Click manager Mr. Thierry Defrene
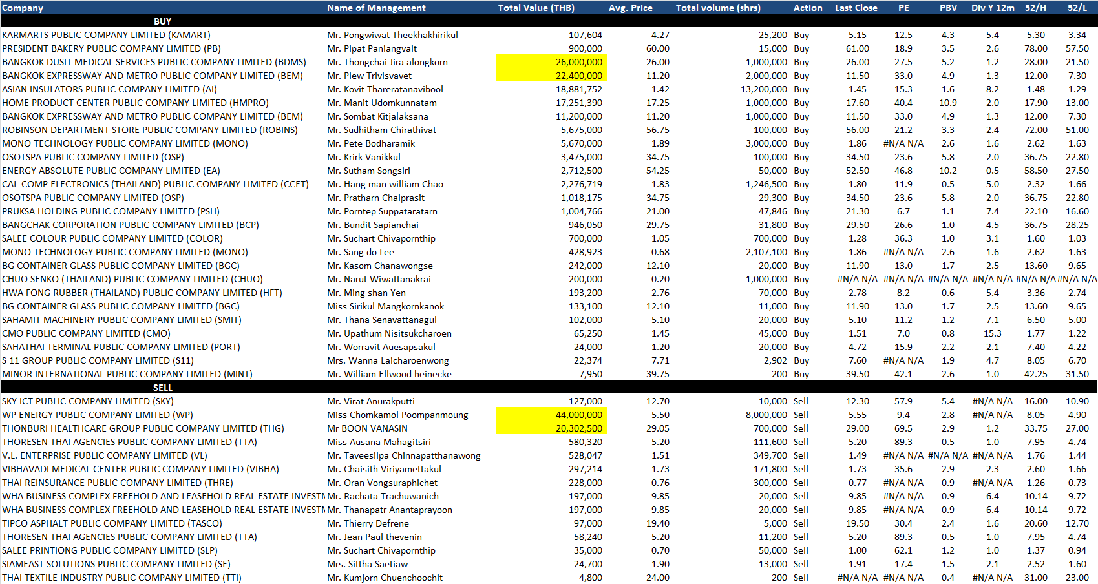 click(368, 523)
